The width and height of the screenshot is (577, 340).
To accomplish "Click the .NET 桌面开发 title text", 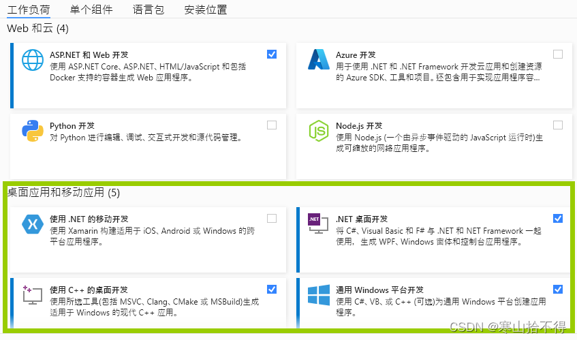I will [362, 219].
